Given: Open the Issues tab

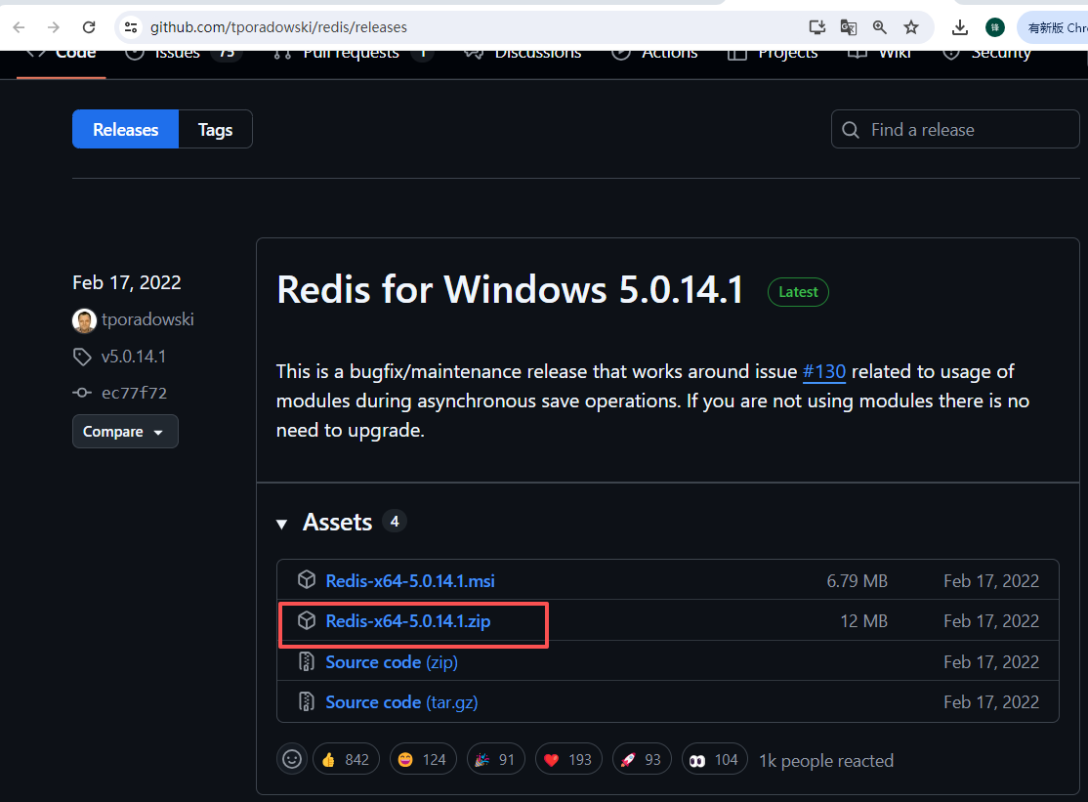Looking at the screenshot, I should pyautogui.click(x=184, y=54).
